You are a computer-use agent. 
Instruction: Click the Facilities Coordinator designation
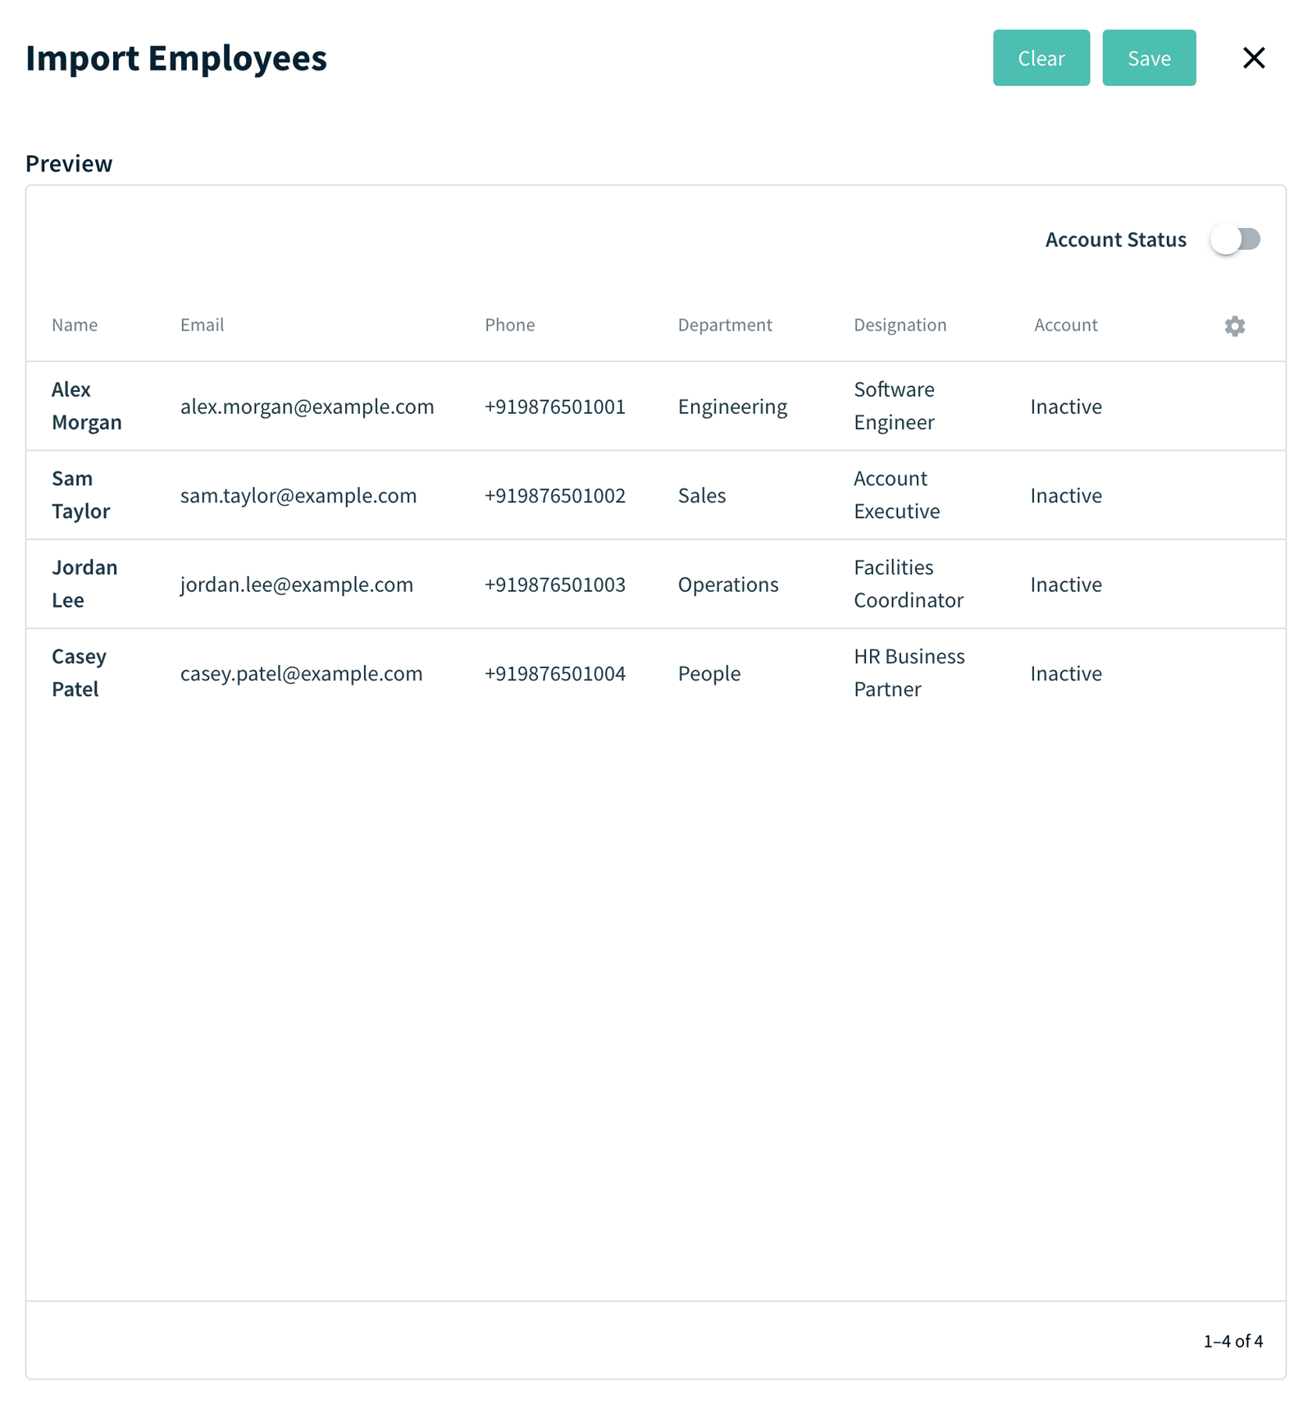909,584
